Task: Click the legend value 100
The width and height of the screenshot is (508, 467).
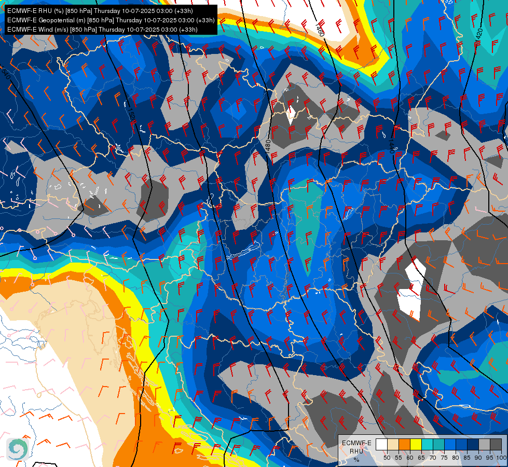Action: 502,458
